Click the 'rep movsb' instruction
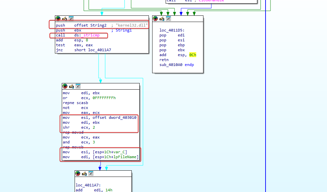 73,147
